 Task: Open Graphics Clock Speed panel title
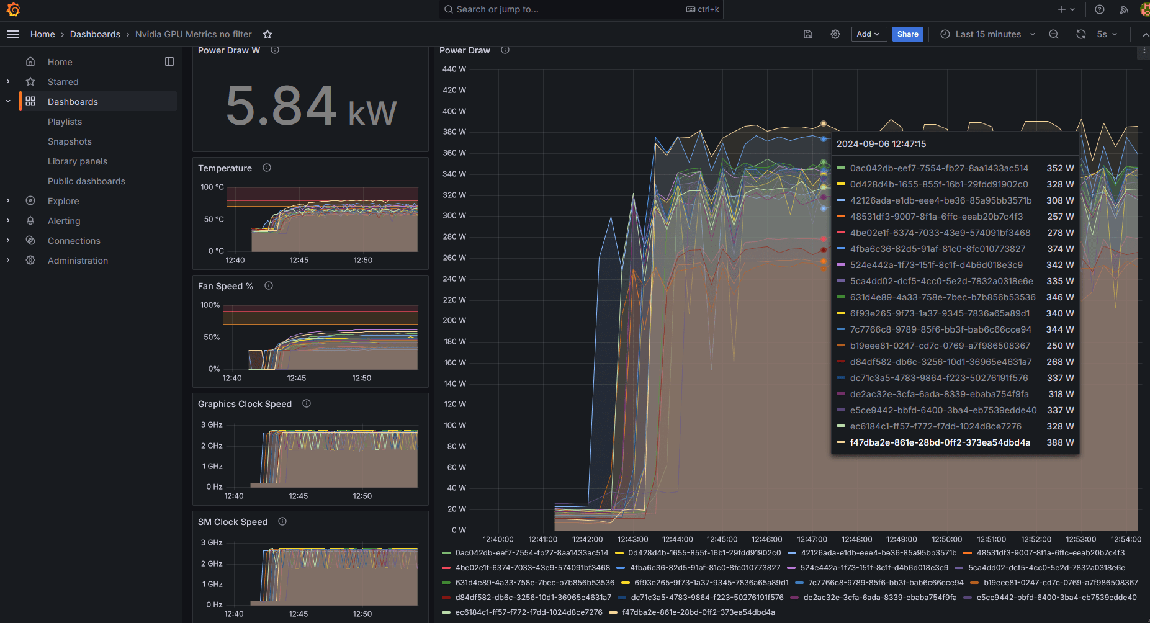point(245,404)
